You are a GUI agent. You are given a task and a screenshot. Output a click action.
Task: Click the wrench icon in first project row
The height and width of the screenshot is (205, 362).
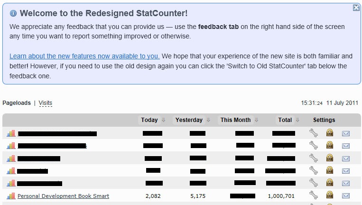click(314, 133)
